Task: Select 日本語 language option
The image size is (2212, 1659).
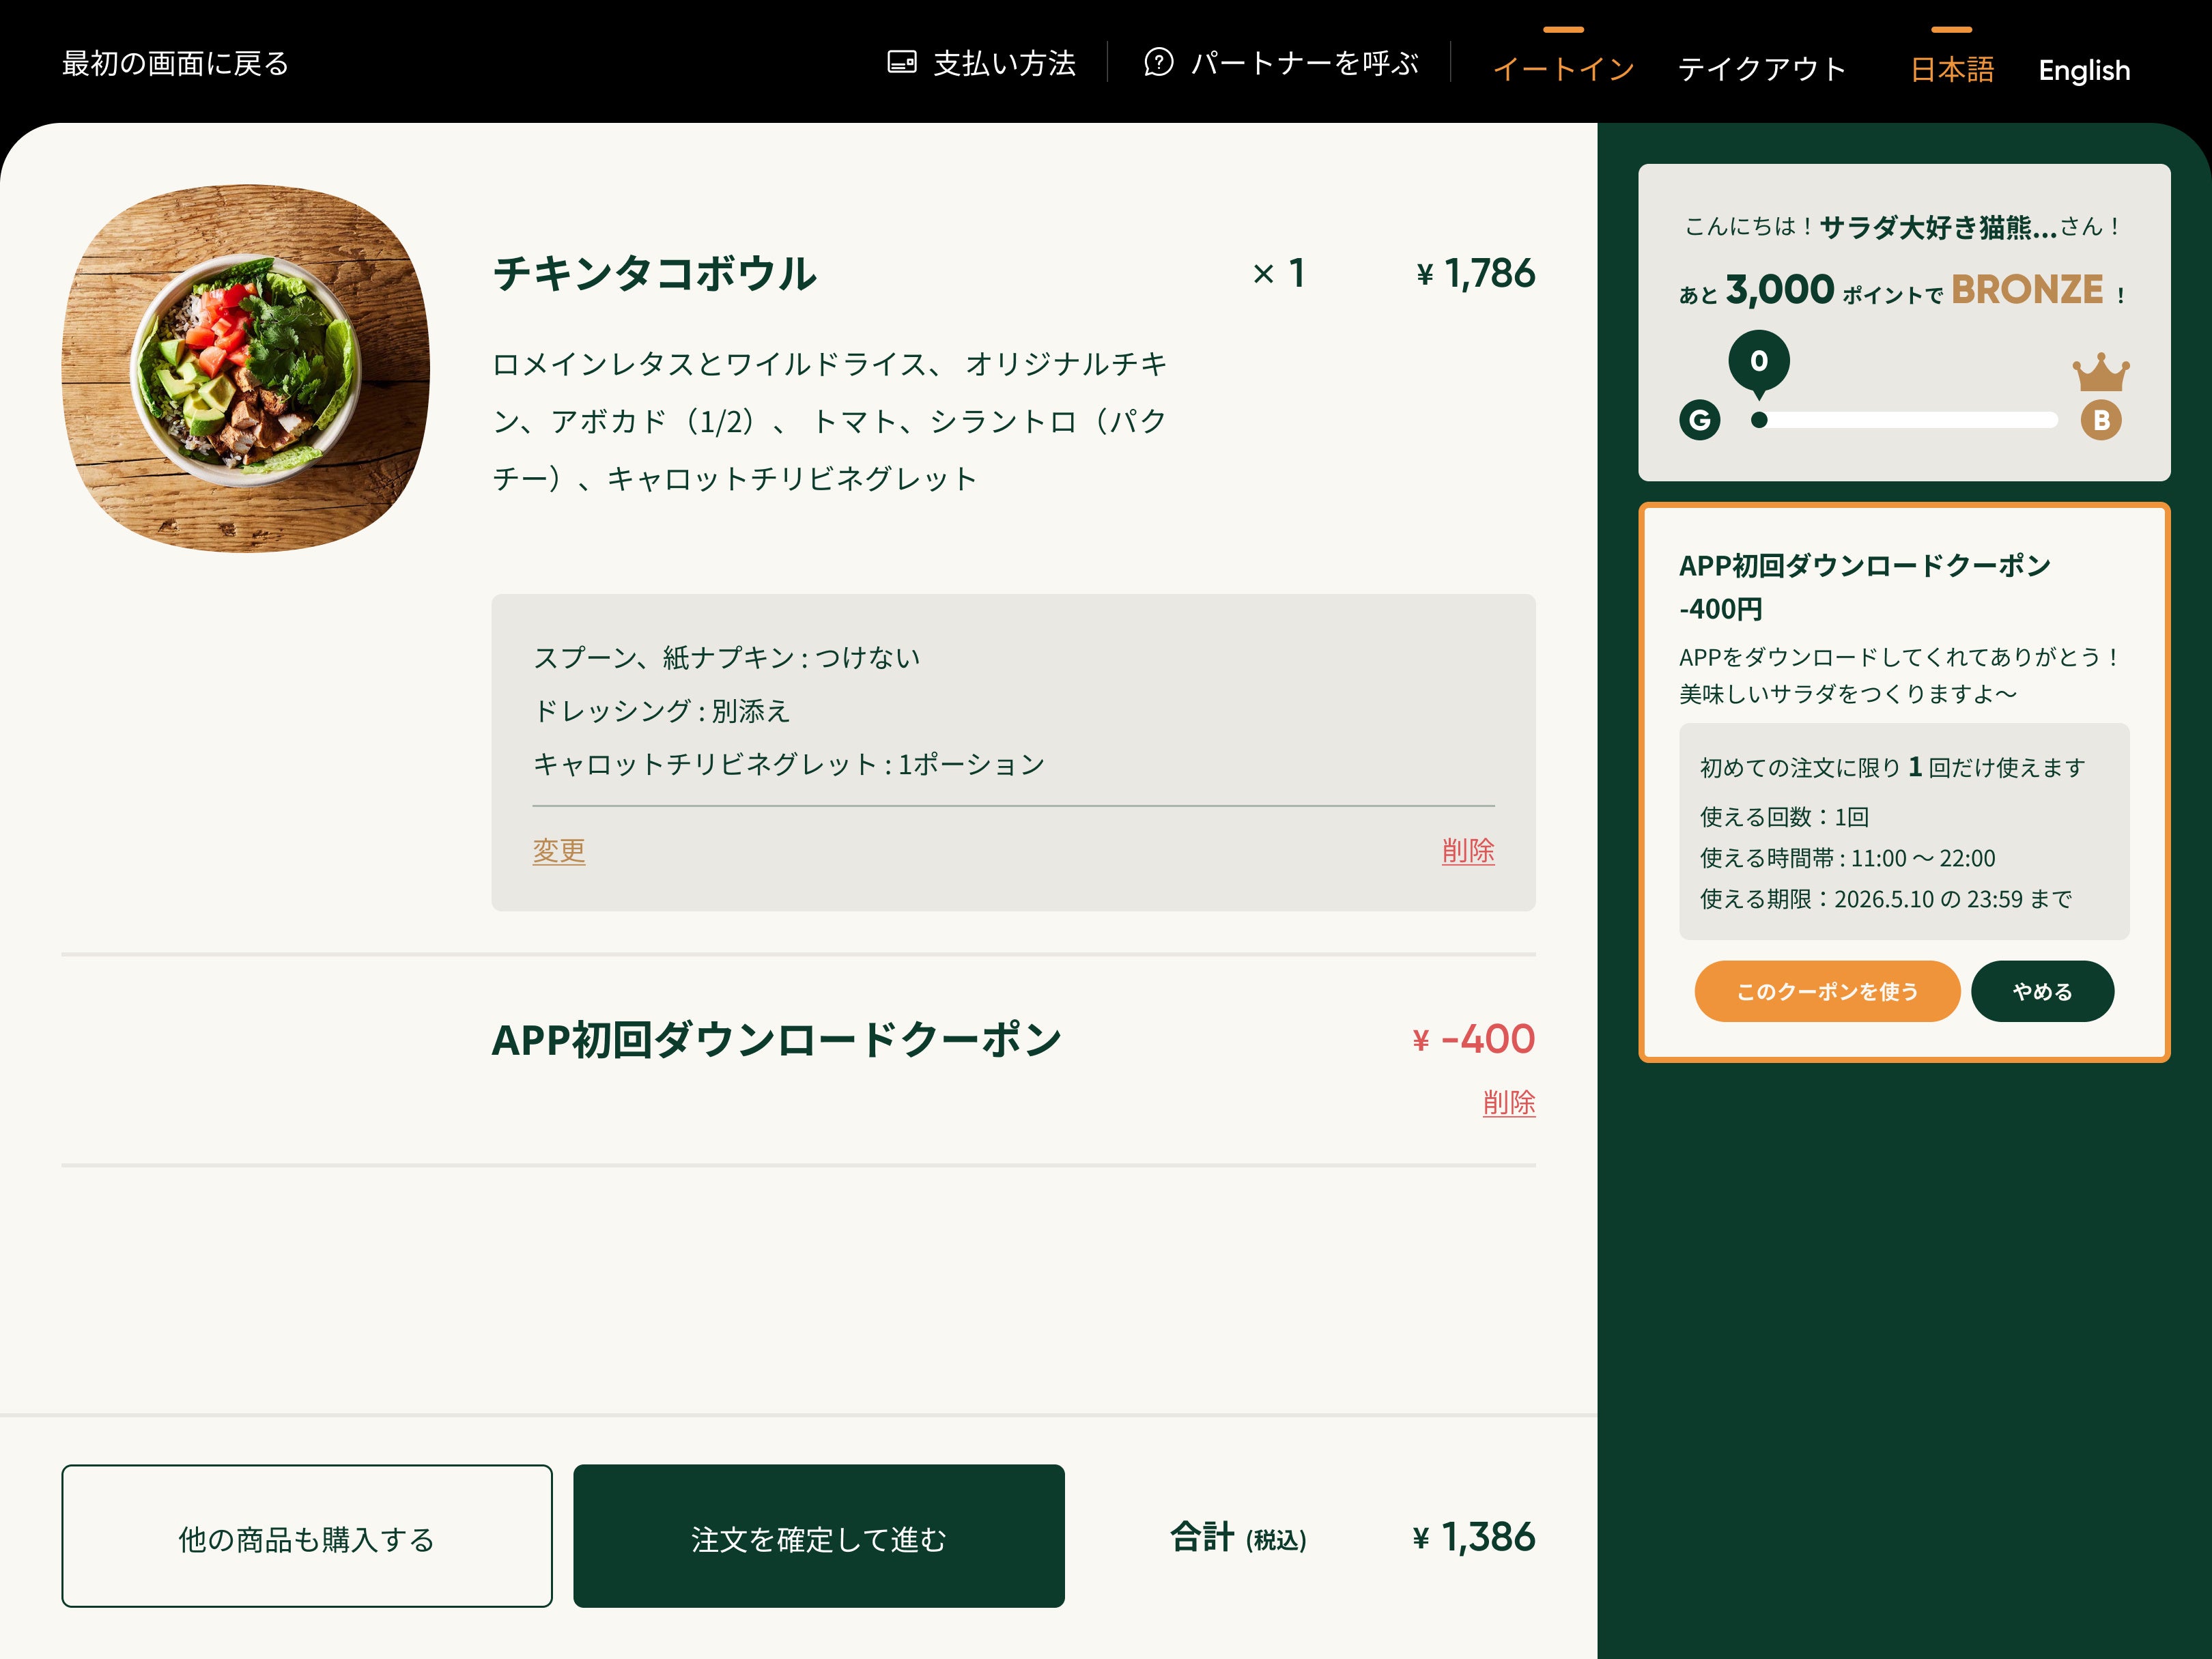Action: pyautogui.click(x=1951, y=69)
